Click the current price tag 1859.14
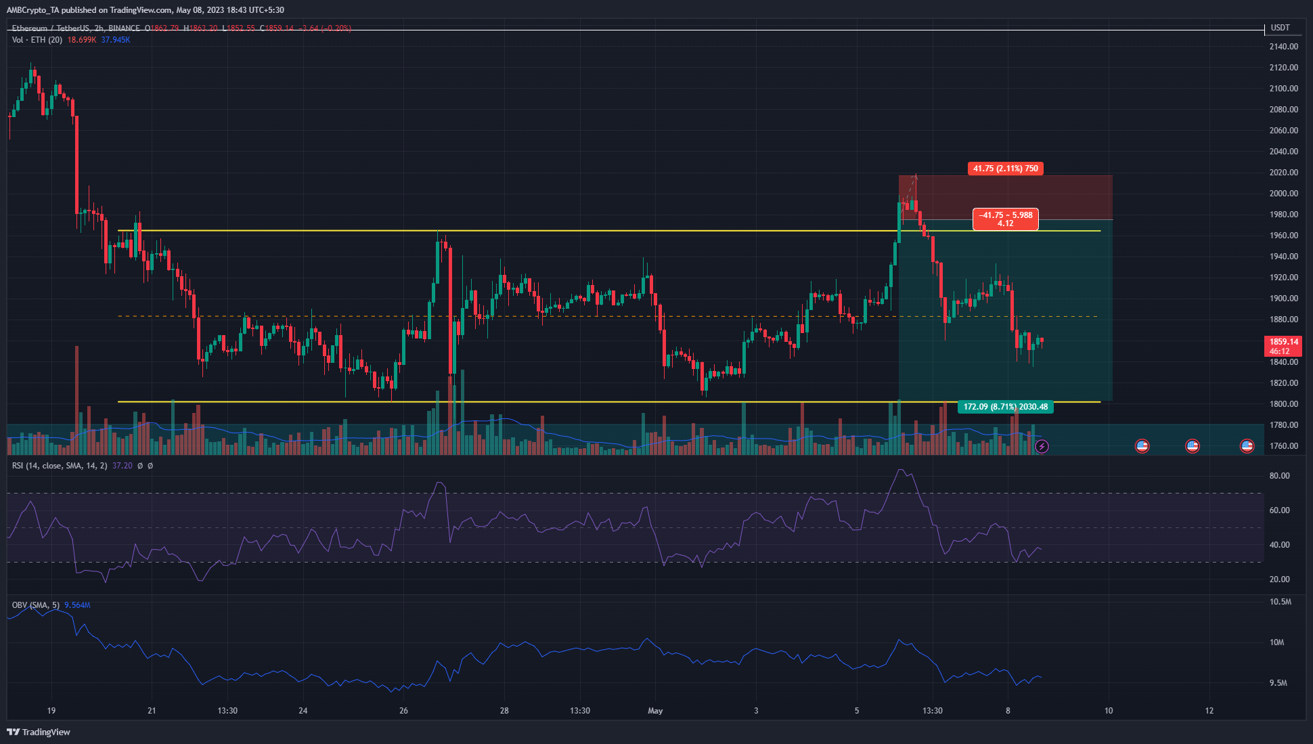The image size is (1313, 744). tap(1283, 346)
